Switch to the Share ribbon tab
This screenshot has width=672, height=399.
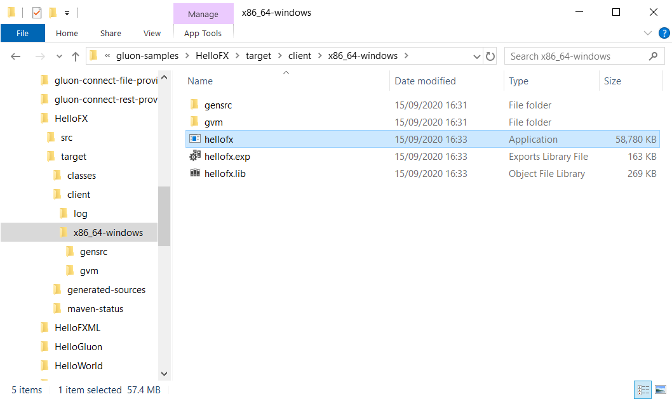pyautogui.click(x=111, y=33)
